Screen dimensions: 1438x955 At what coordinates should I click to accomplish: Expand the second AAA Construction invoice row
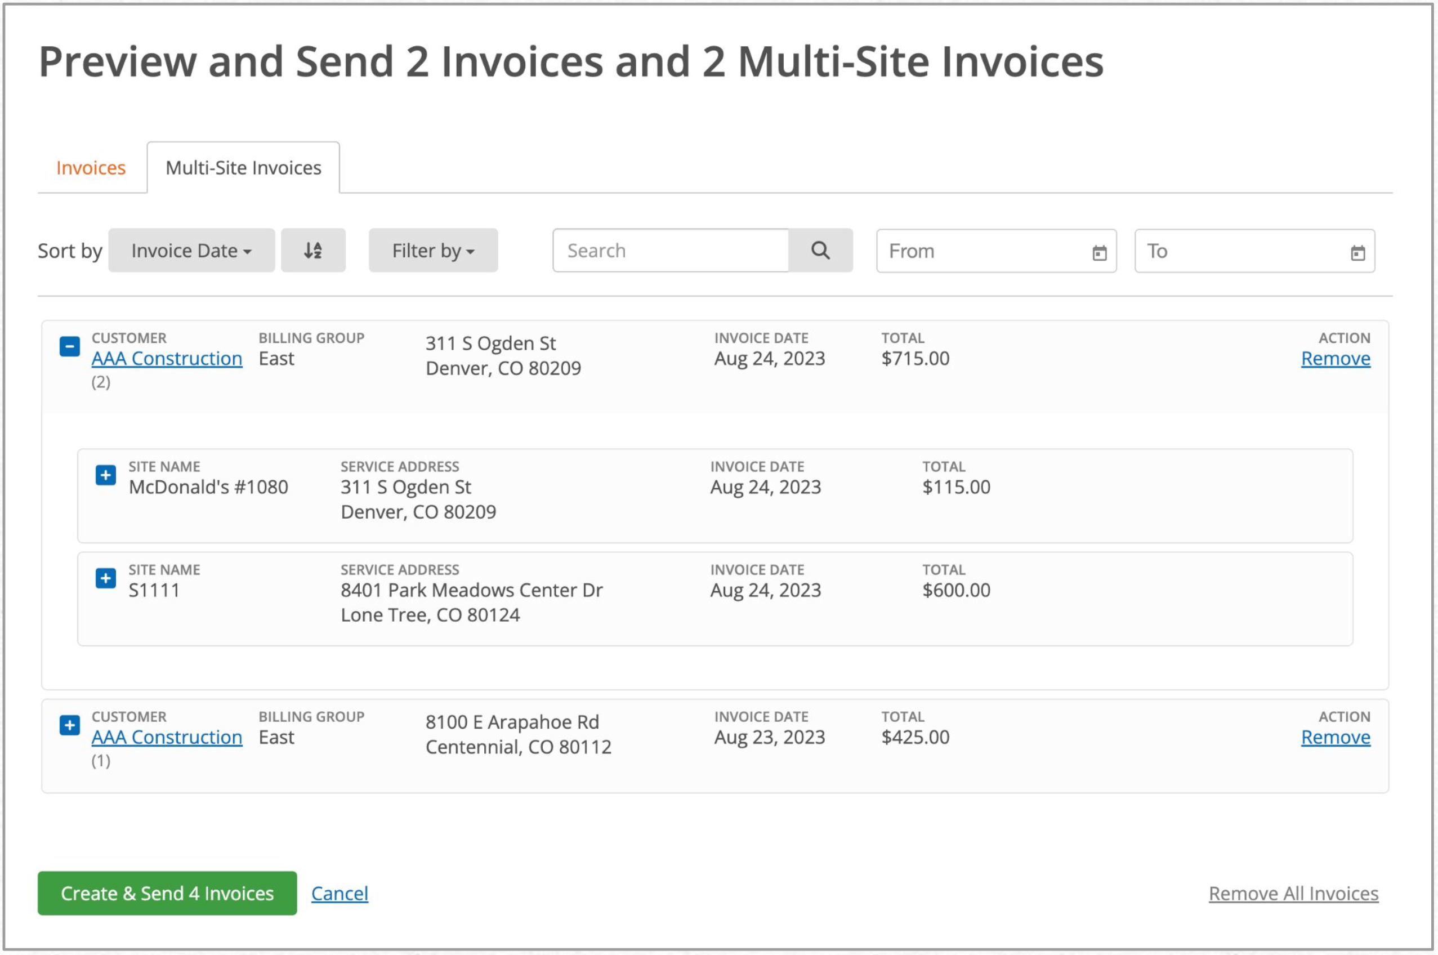[x=69, y=725]
